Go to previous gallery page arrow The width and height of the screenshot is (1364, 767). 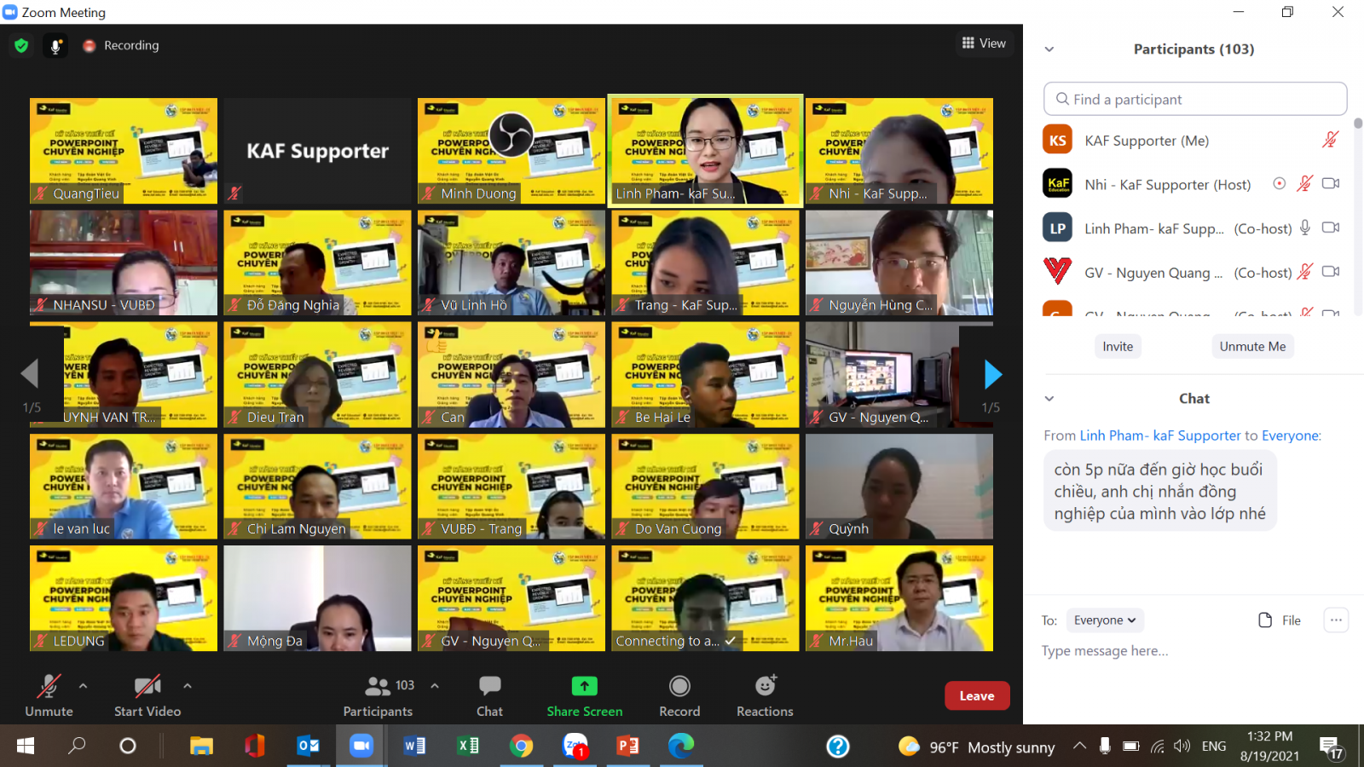[30, 373]
